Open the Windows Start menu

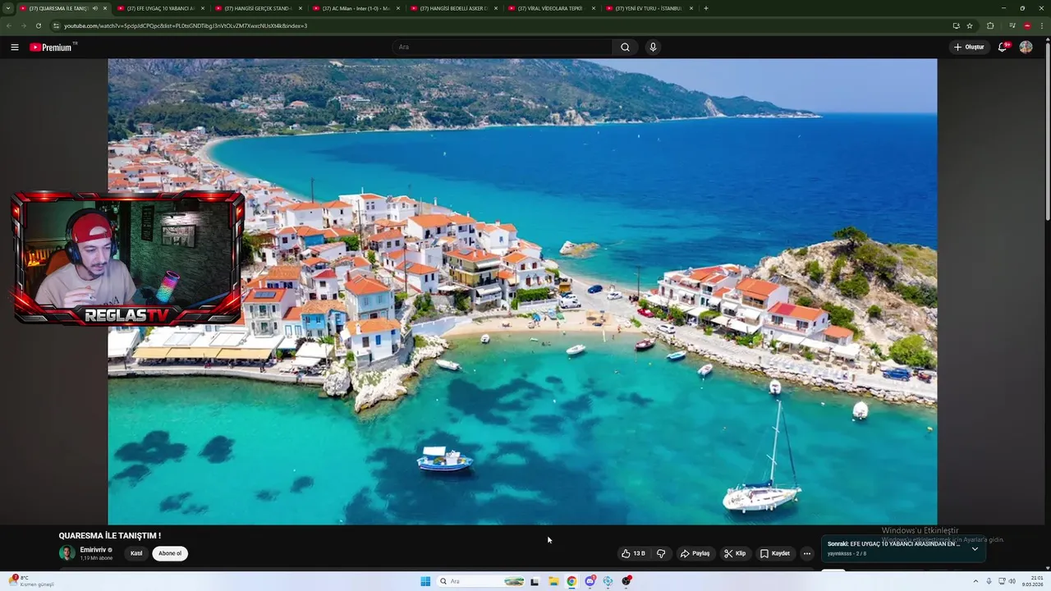point(425,581)
